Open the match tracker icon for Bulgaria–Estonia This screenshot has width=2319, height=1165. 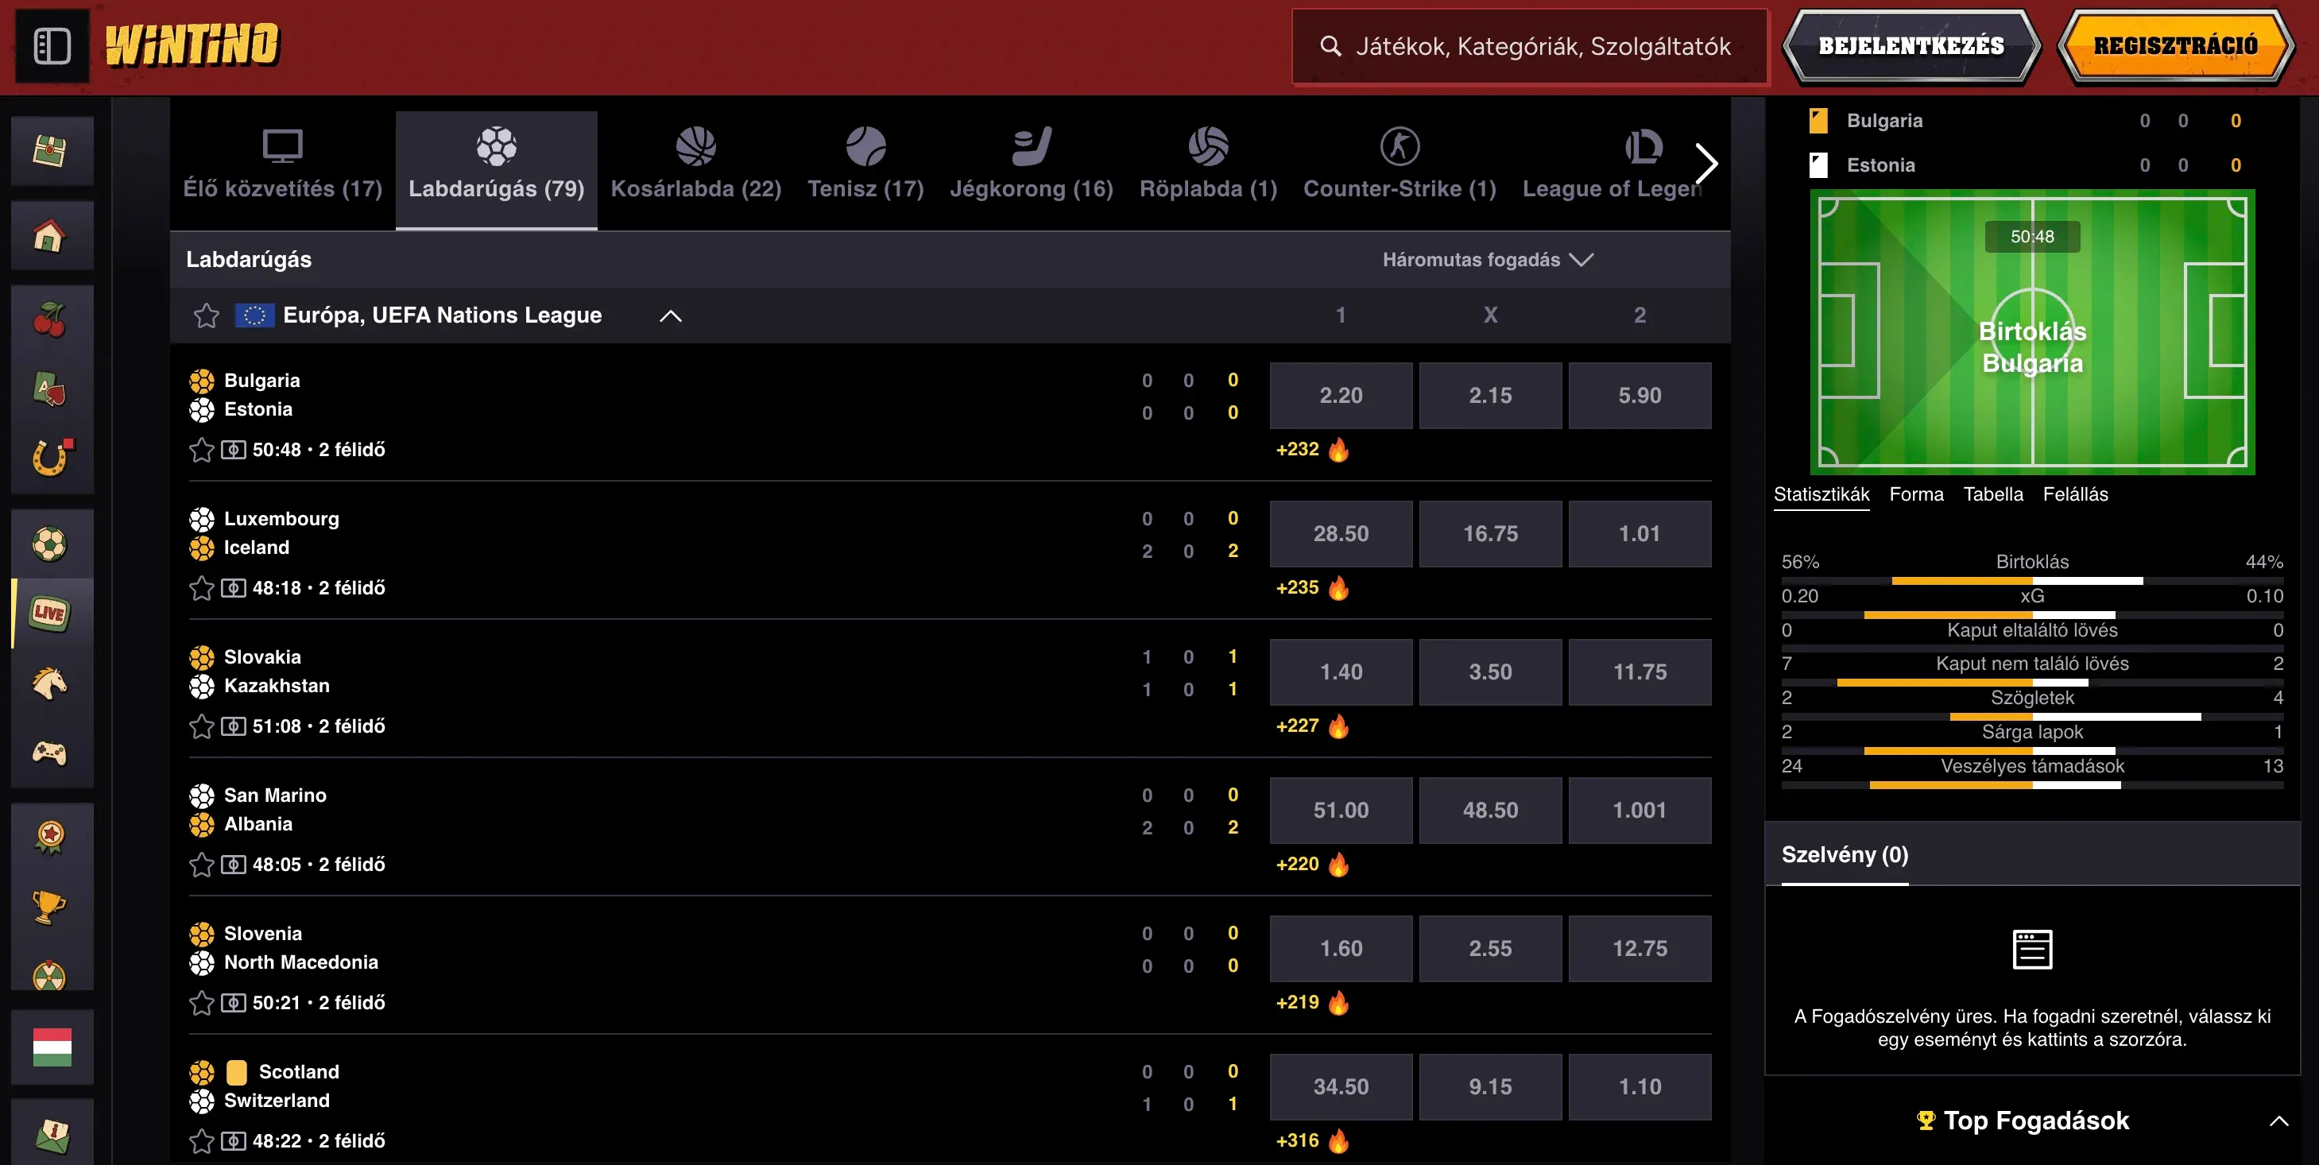point(233,450)
